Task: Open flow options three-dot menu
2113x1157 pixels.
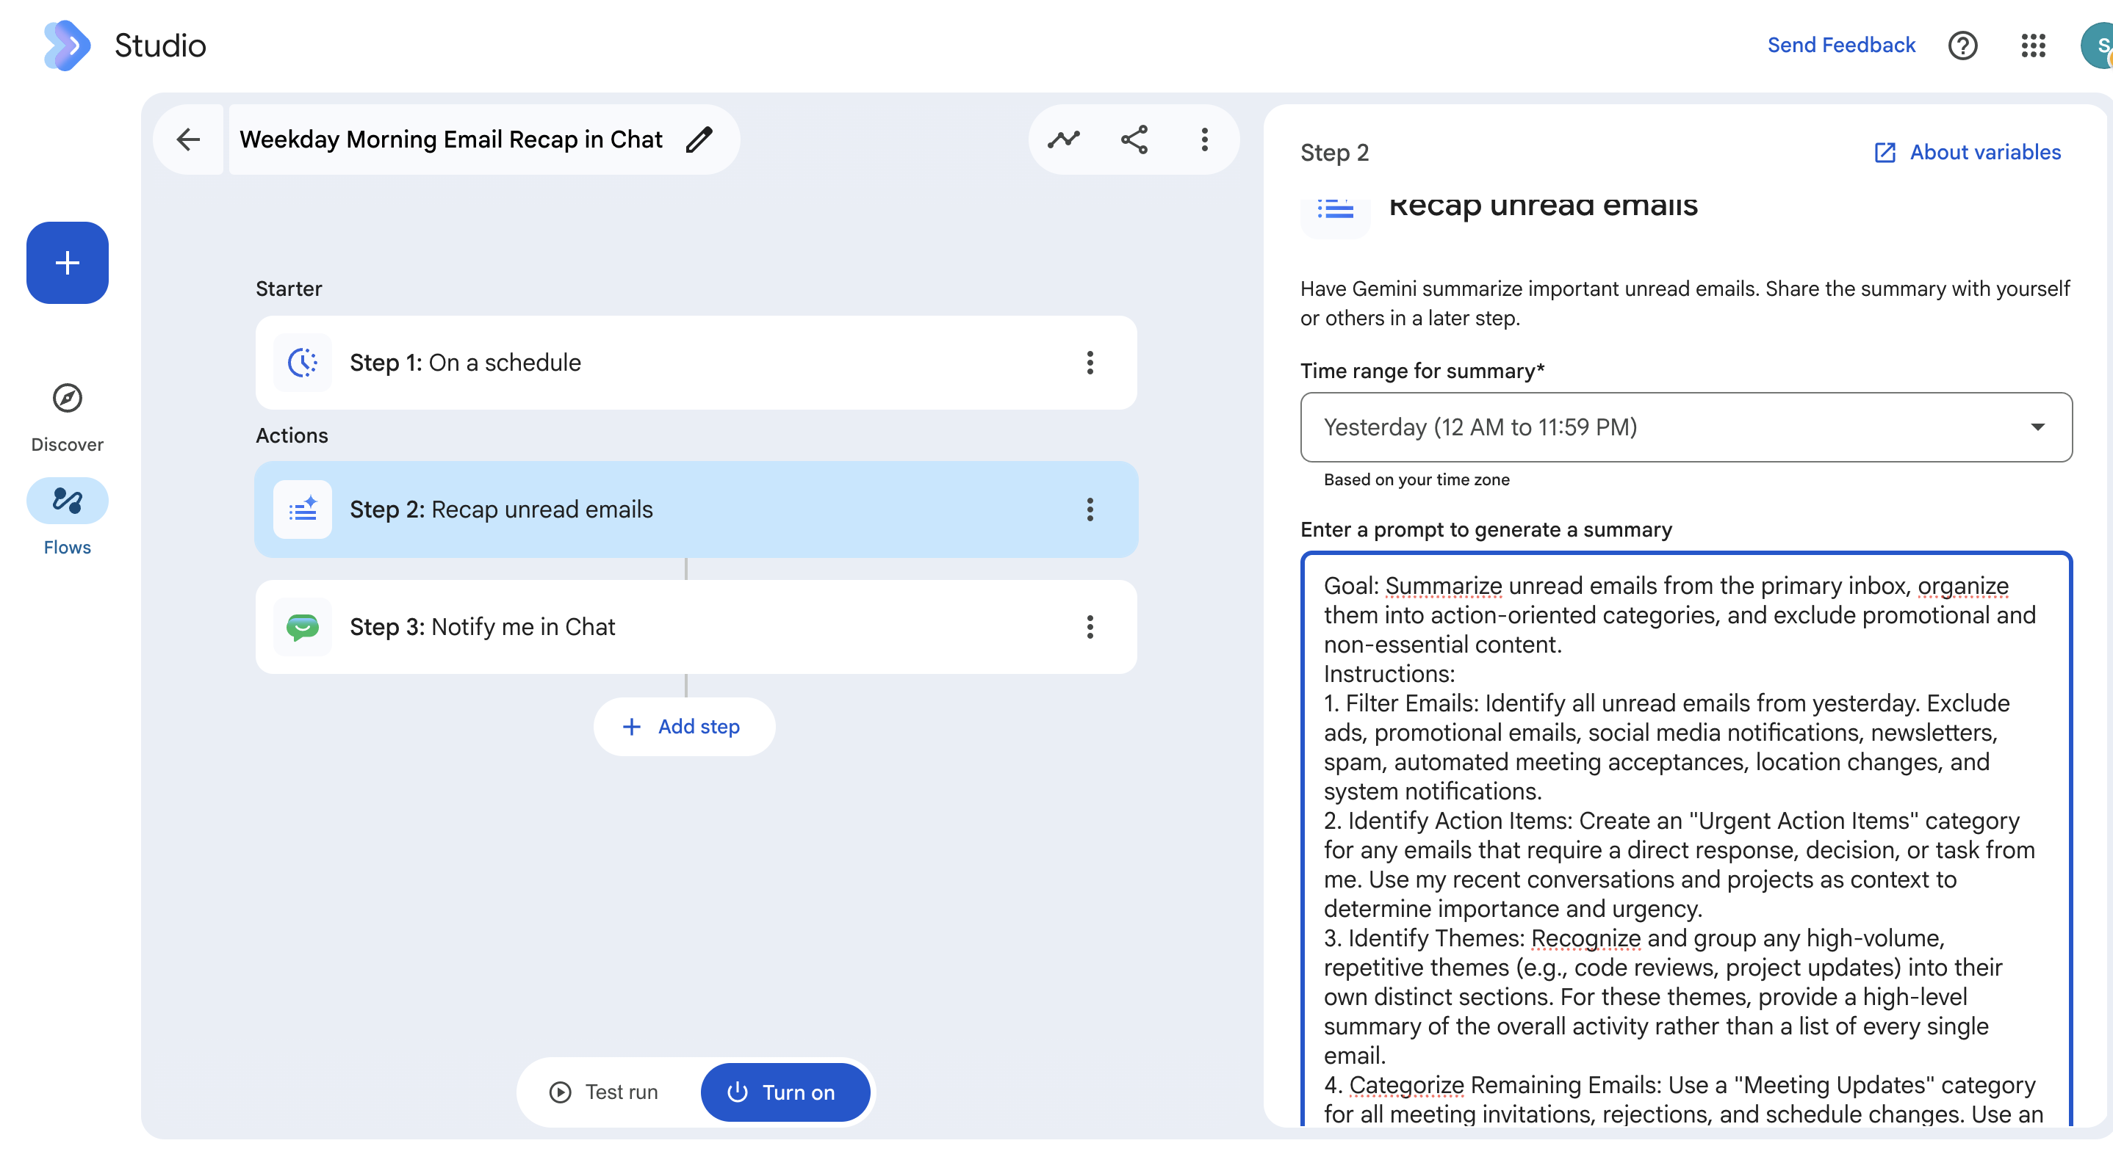Action: coord(1204,139)
